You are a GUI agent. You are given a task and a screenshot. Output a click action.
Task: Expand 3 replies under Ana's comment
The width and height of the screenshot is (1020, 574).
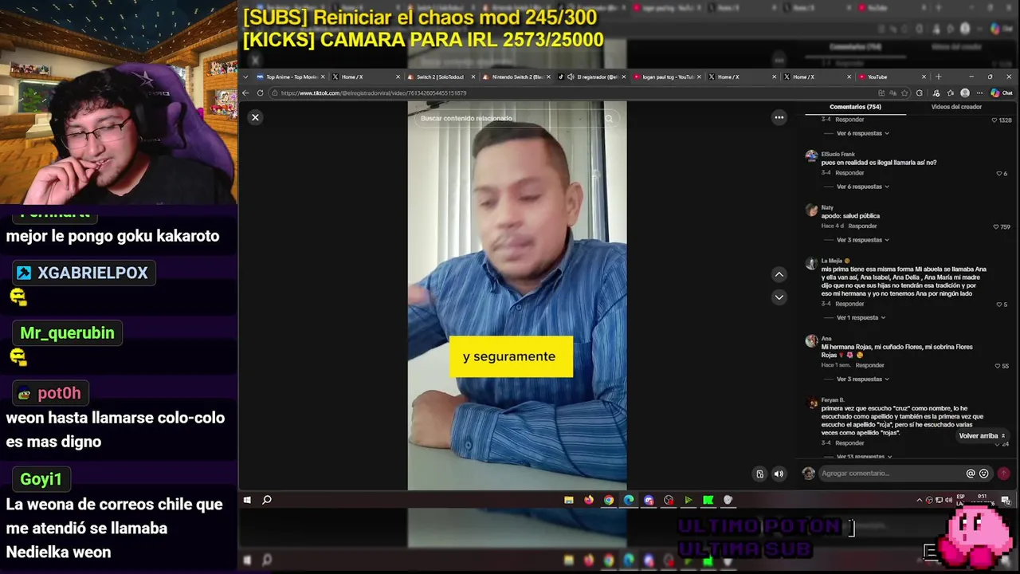[862, 379]
